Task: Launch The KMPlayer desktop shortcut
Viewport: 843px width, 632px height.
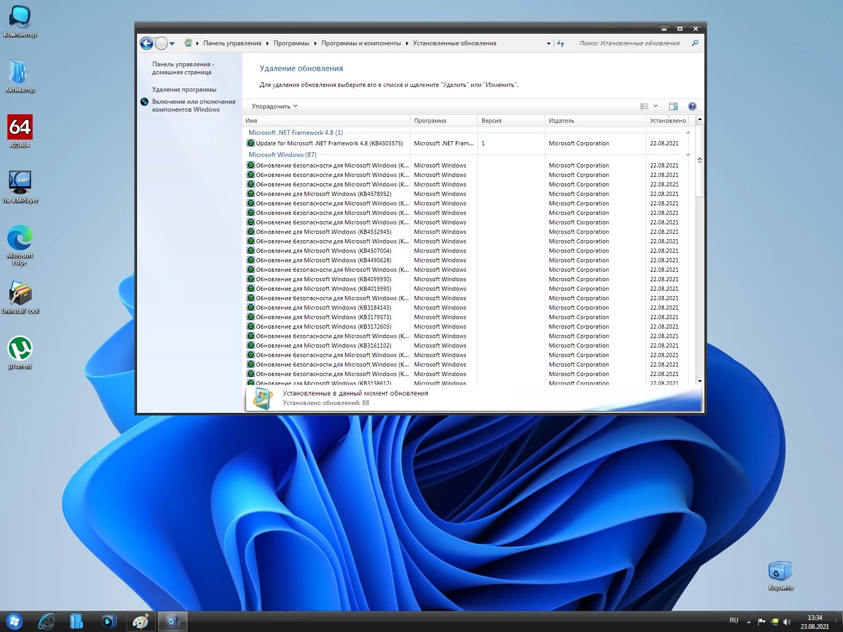Action: tap(20, 186)
